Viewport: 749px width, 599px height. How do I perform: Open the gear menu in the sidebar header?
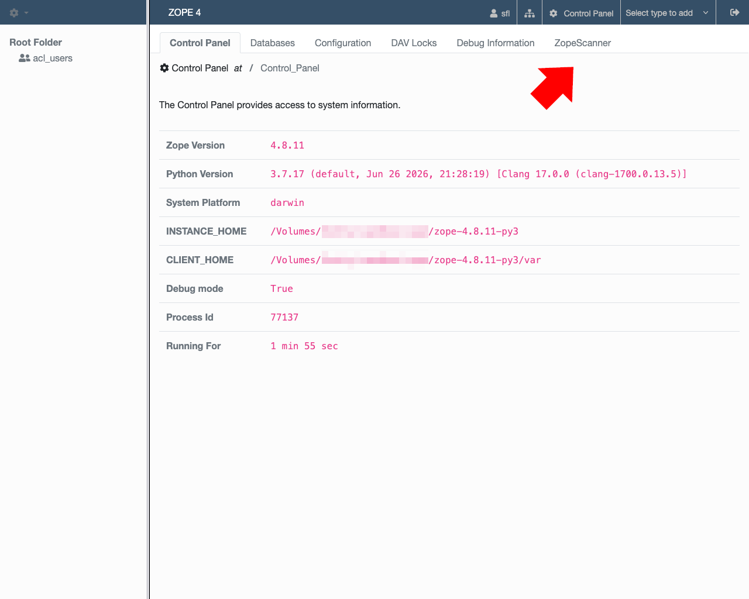point(14,12)
